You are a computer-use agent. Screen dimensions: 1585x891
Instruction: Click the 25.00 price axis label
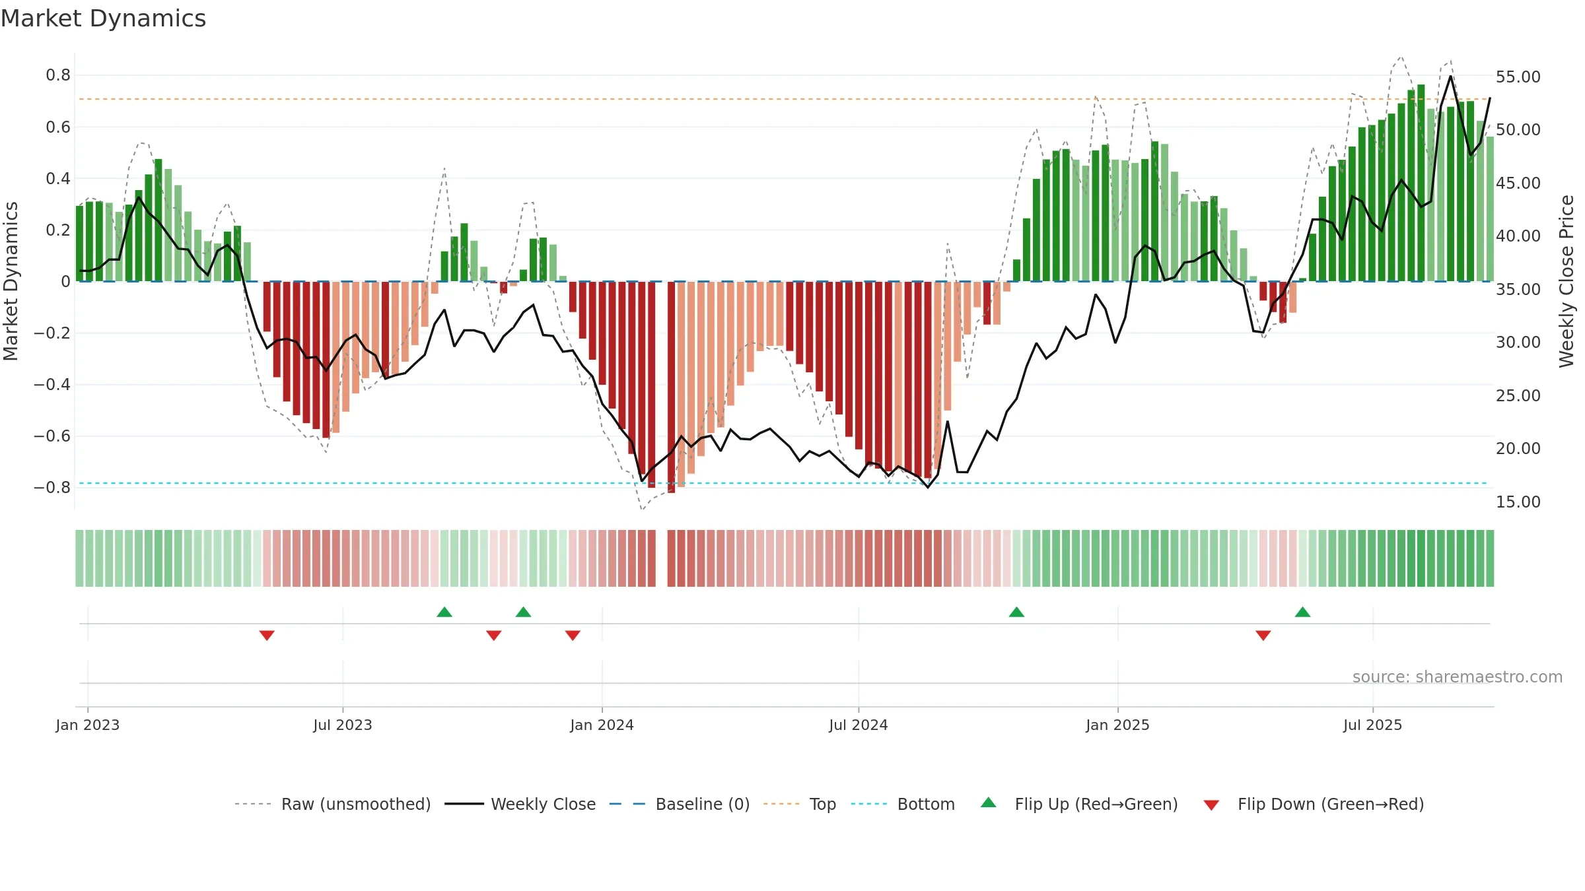[x=1518, y=396]
